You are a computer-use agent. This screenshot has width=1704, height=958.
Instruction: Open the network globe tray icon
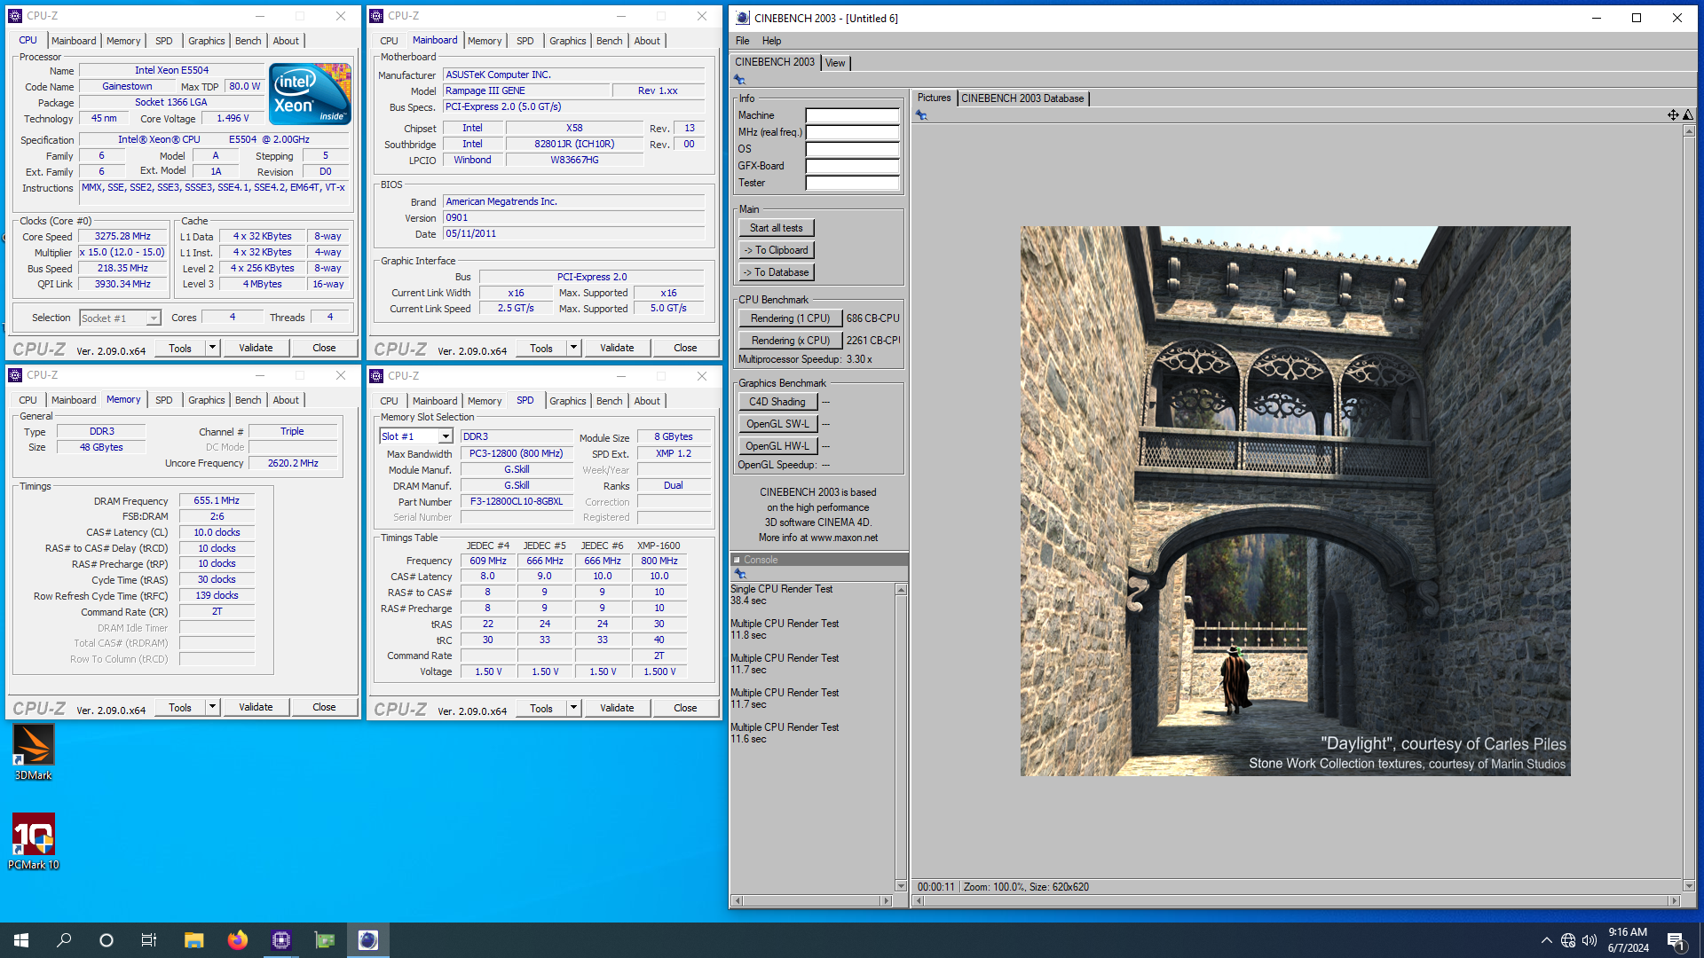1568,940
